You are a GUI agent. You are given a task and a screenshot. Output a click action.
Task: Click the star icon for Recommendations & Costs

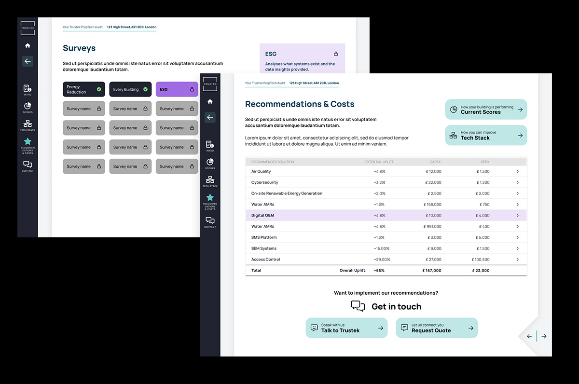[210, 198]
